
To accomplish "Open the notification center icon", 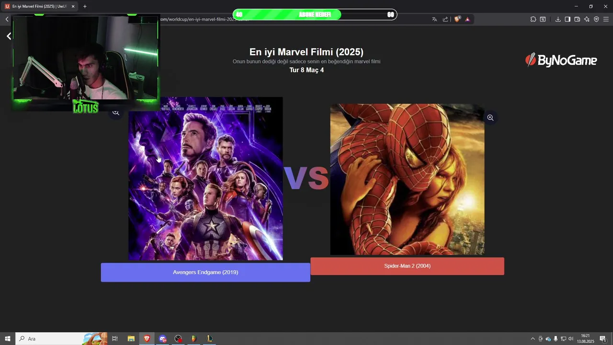I will pyautogui.click(x=603, y=339).
